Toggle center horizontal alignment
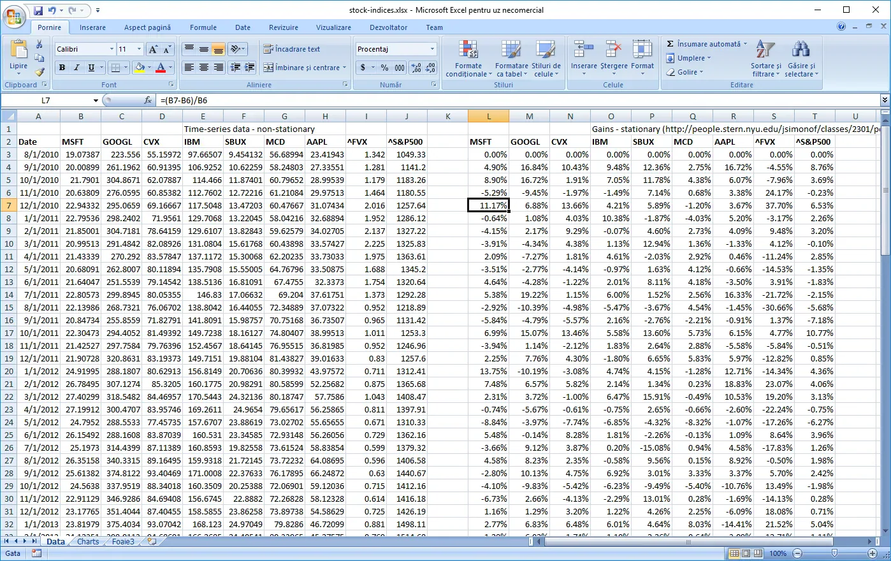This screenshot has height=561, width=891. [x=204, y=68]
